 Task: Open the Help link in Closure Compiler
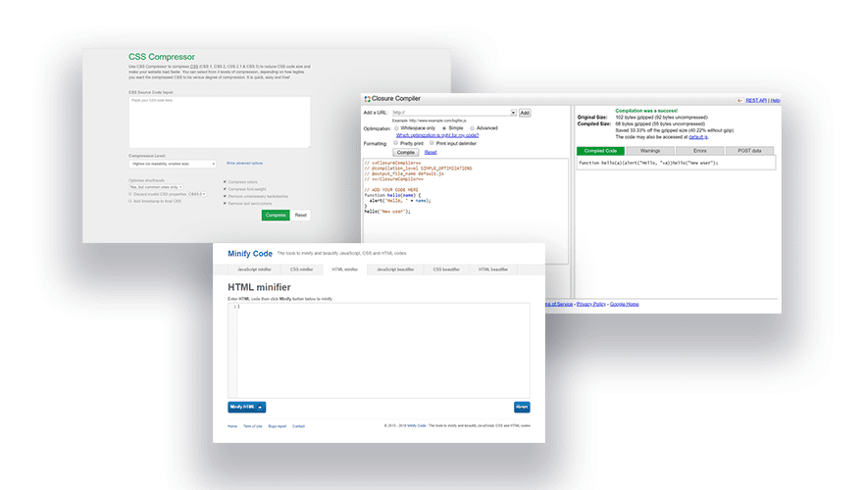tap(775, 101)
